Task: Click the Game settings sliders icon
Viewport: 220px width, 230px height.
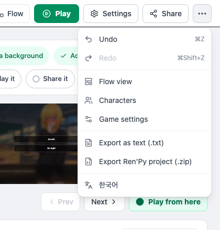Action: click(89, 119)
